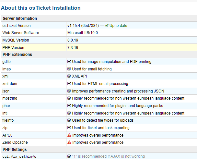
Task: Click the Up to date check icon
Action: pyautogui.click(x=106, y=26)
